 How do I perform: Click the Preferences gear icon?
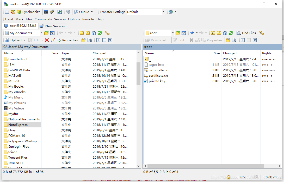(68, 12)
